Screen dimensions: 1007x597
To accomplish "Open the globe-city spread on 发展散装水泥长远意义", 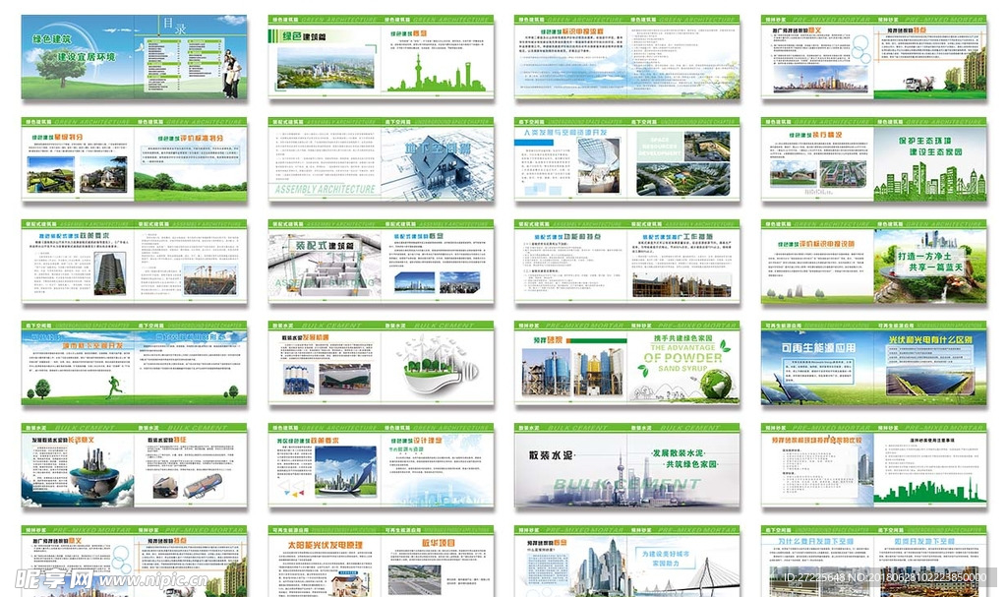I will click(134, 466).
